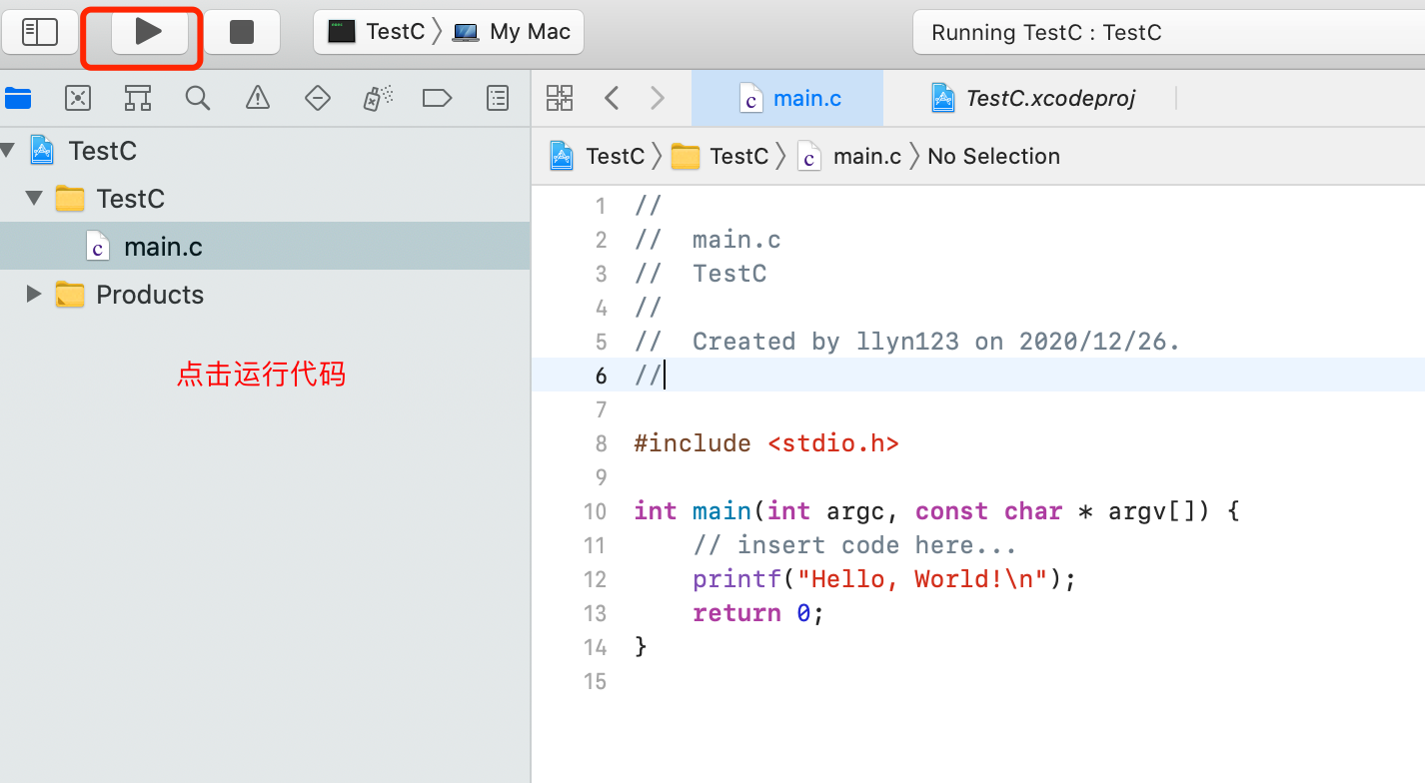Click the Running TestC status display
1425x783 pixels.
(1167, 32)
